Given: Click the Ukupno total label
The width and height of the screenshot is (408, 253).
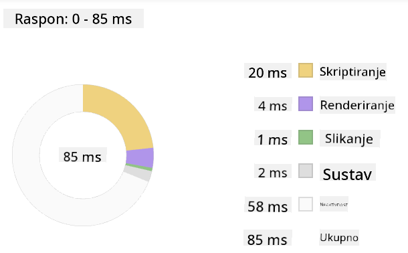Looking at the screenshot, I should tap(339, 238).
